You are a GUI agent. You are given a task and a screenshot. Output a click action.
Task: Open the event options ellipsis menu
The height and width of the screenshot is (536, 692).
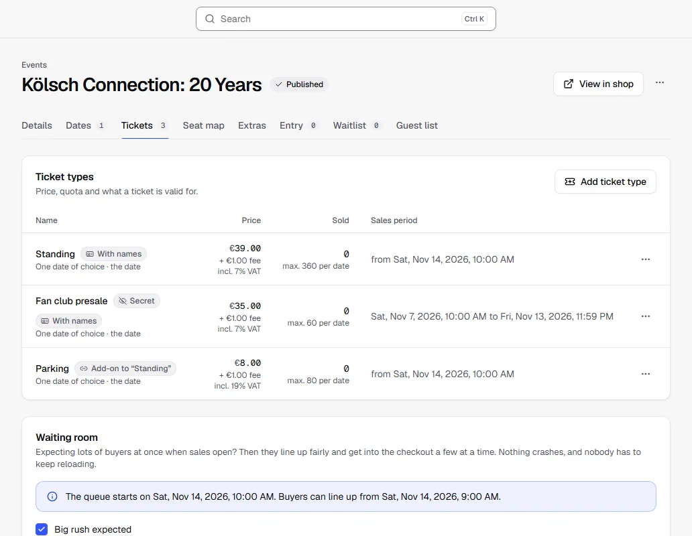[x=660, y=83]
